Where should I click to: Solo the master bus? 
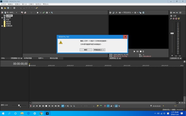(x=179, y=19)
